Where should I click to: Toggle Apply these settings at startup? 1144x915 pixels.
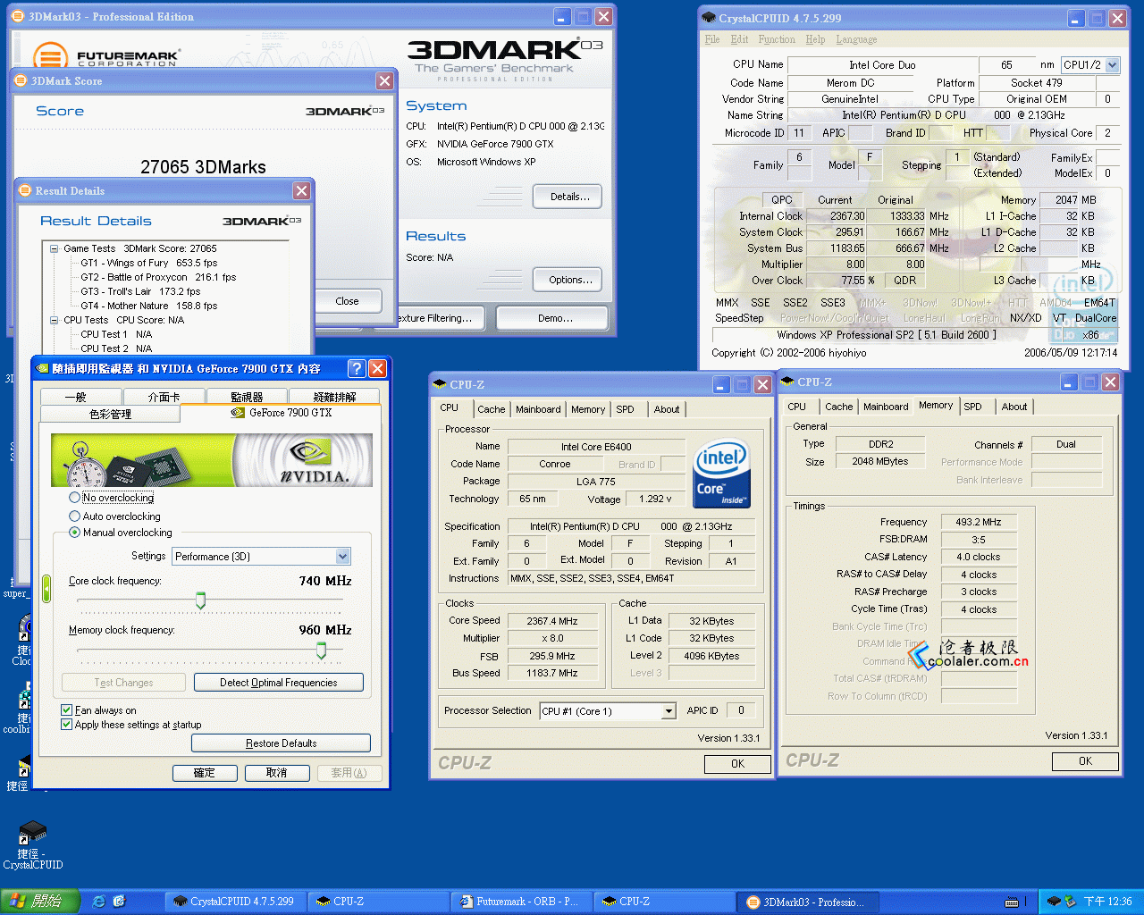click(66, 725)
